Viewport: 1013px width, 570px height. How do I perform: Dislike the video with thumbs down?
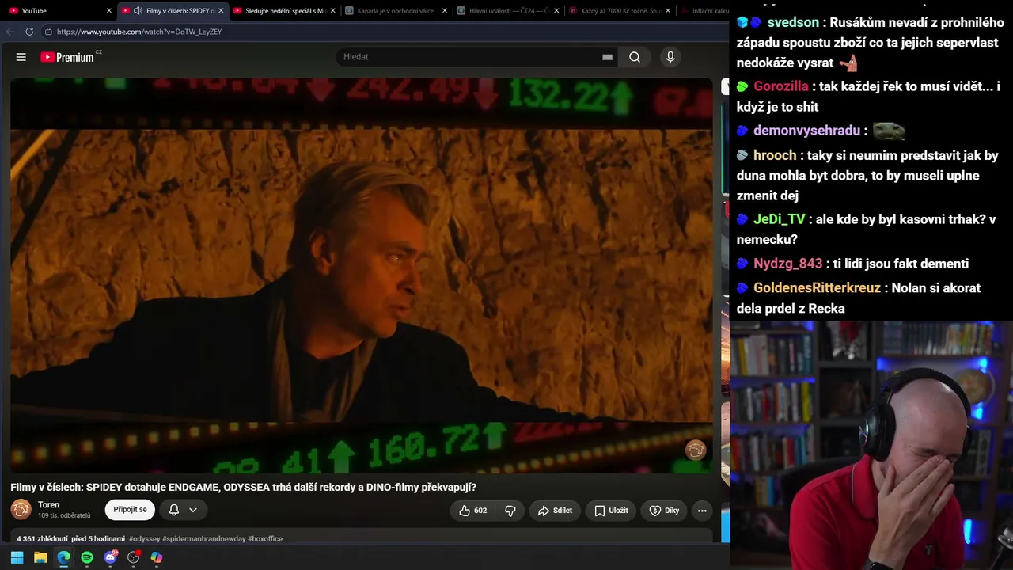coord(510,511)
